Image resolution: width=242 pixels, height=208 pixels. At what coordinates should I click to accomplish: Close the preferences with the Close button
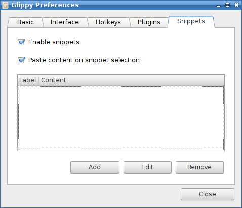tap(208, 194)
